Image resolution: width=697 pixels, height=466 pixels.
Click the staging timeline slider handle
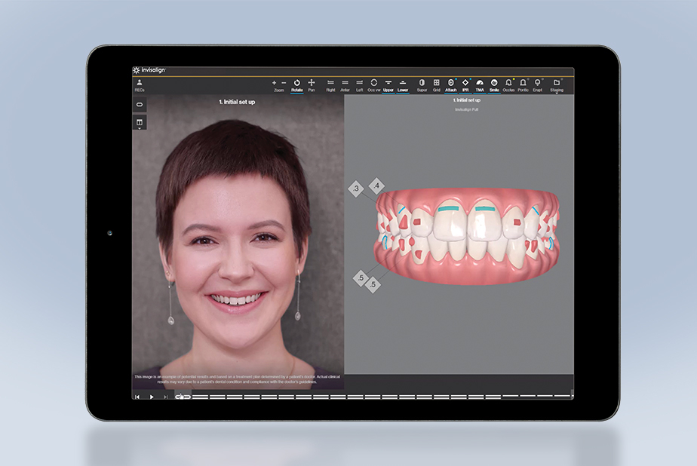coord(180,397)
